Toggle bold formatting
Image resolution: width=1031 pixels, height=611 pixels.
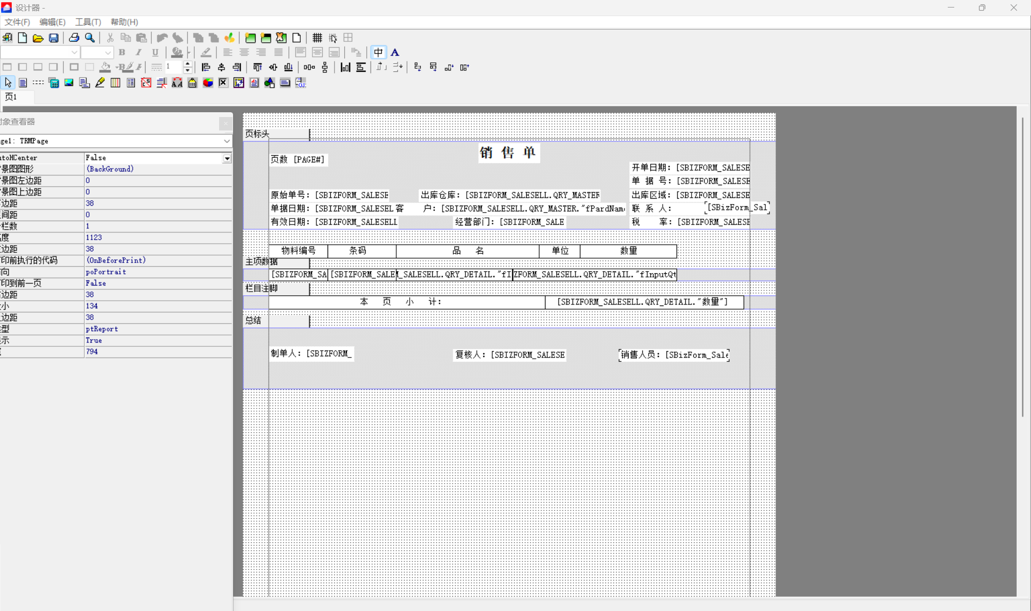pyautogui.click(x=122, y=52)
